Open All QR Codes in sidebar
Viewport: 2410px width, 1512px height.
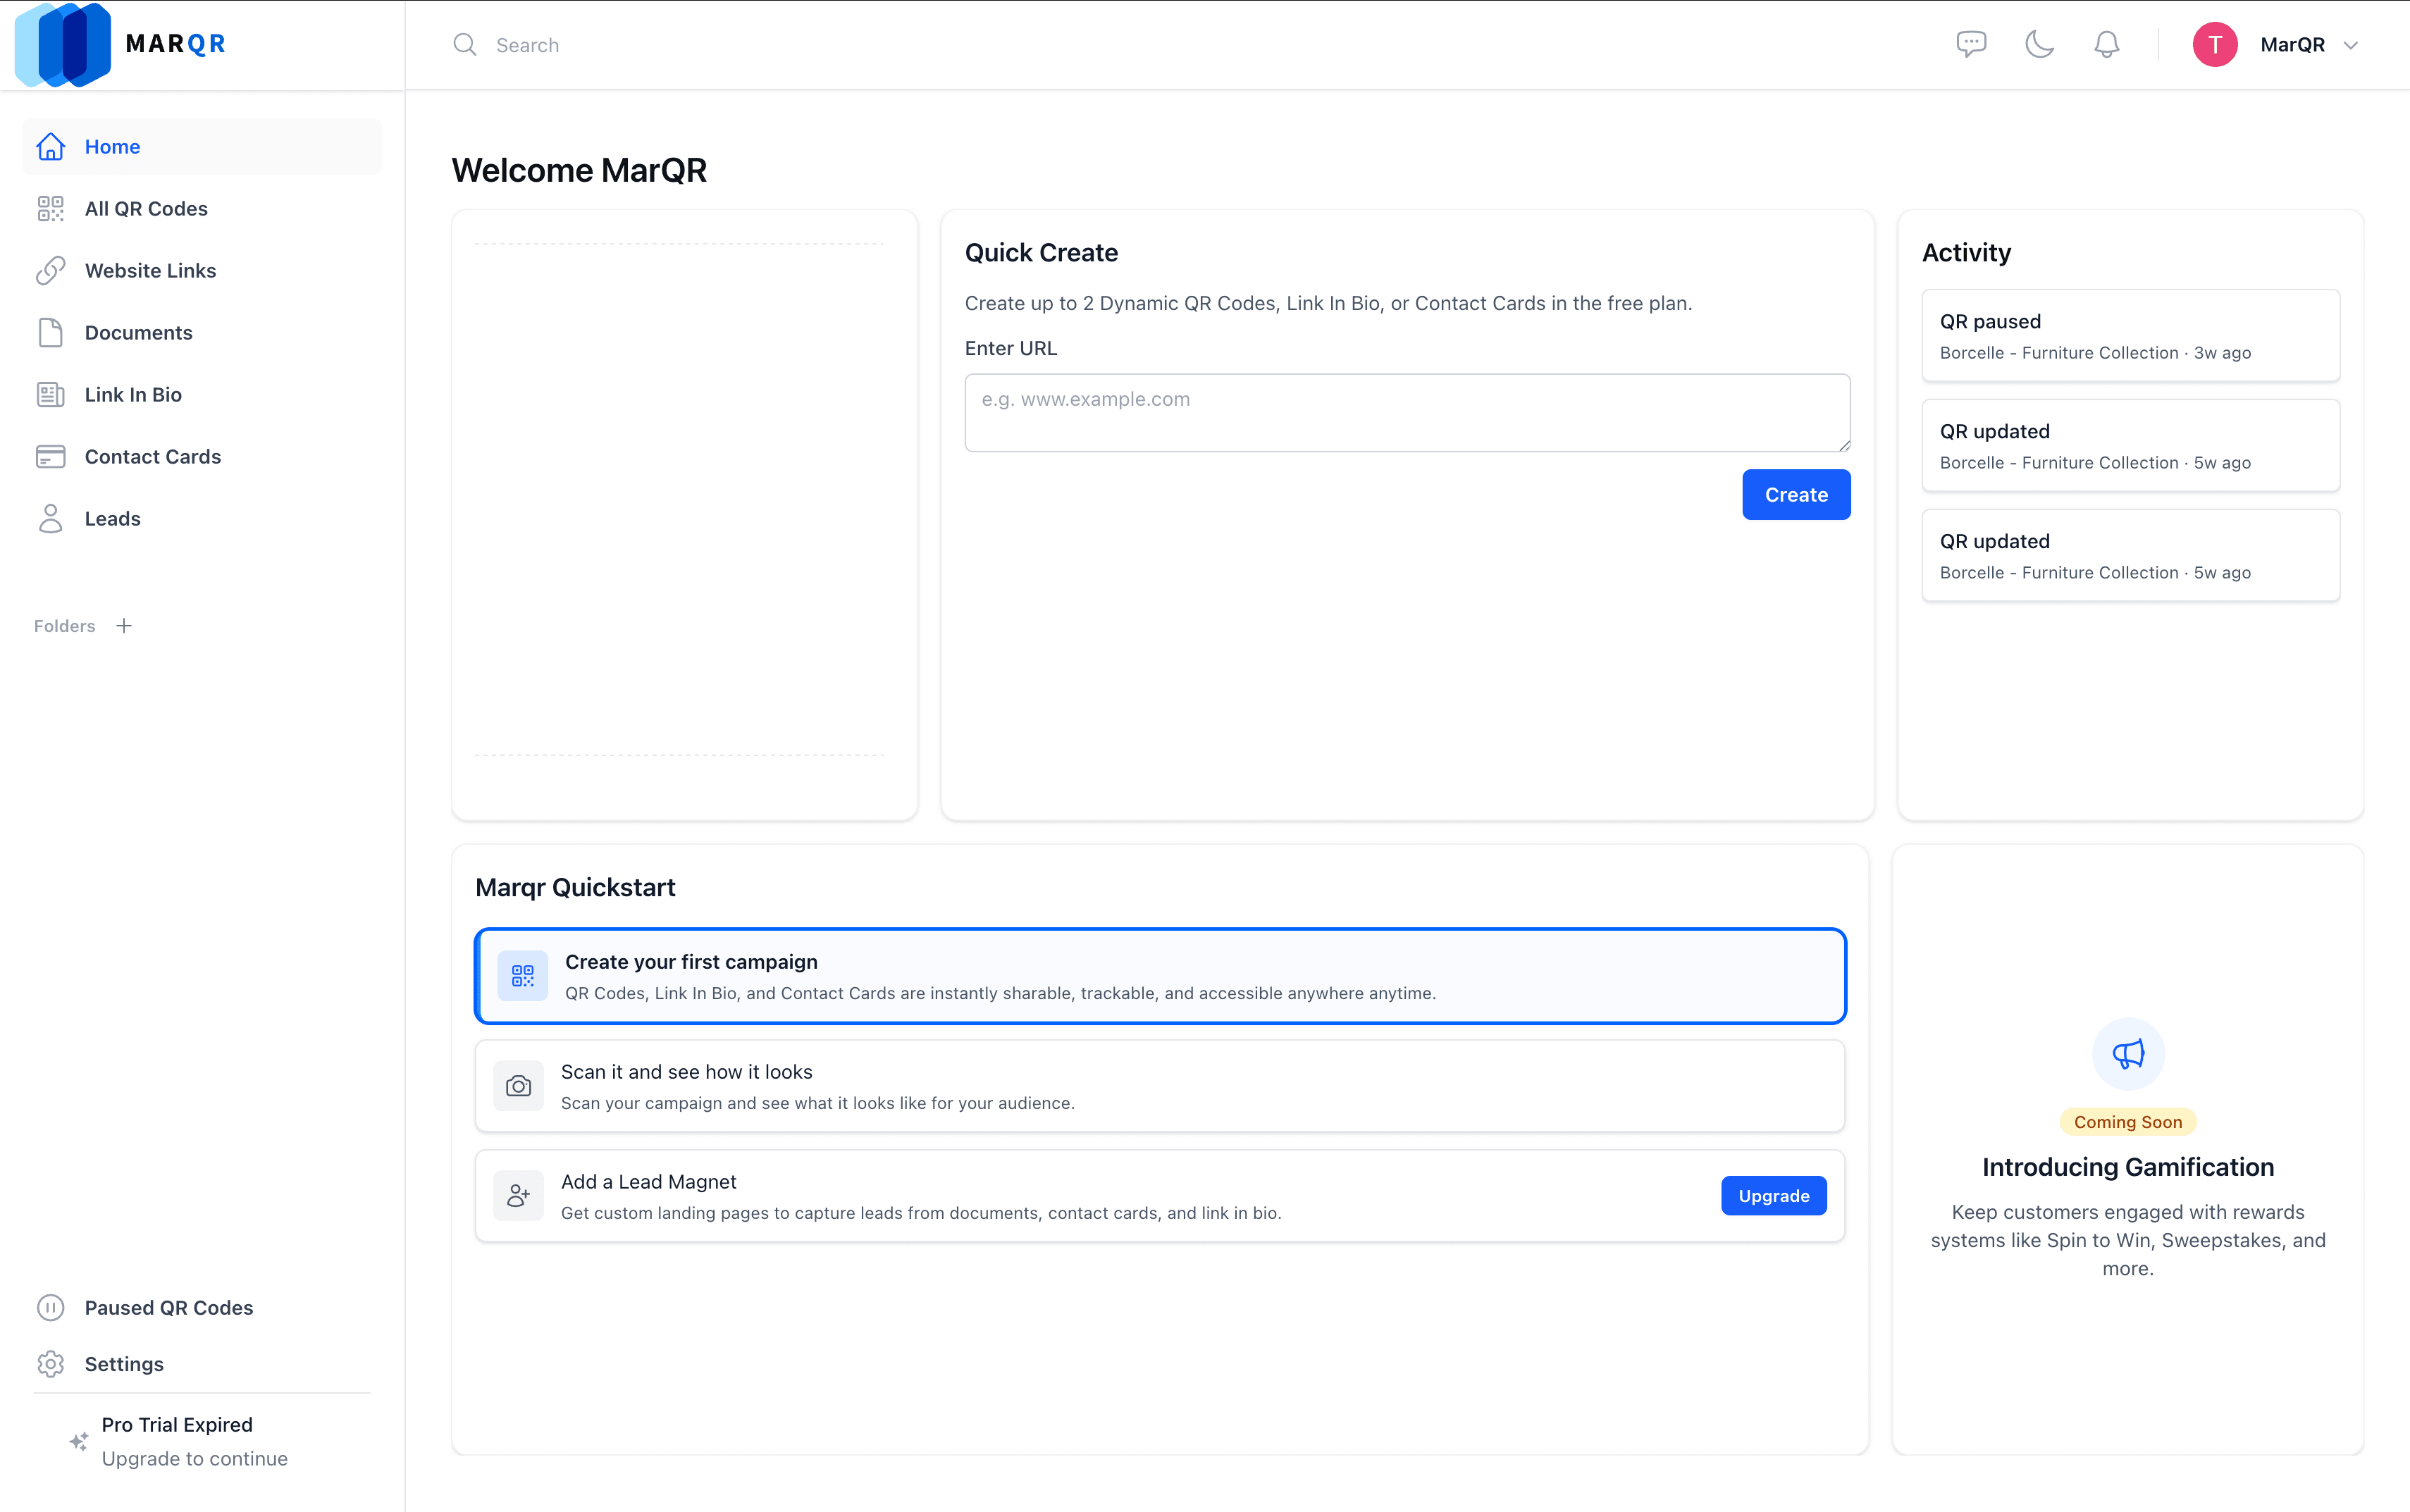pos(146,208)
